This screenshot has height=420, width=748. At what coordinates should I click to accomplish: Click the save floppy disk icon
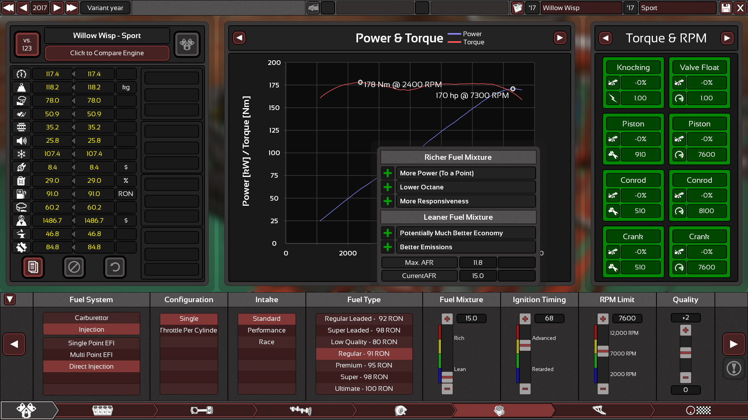click(x=726, y=8)
